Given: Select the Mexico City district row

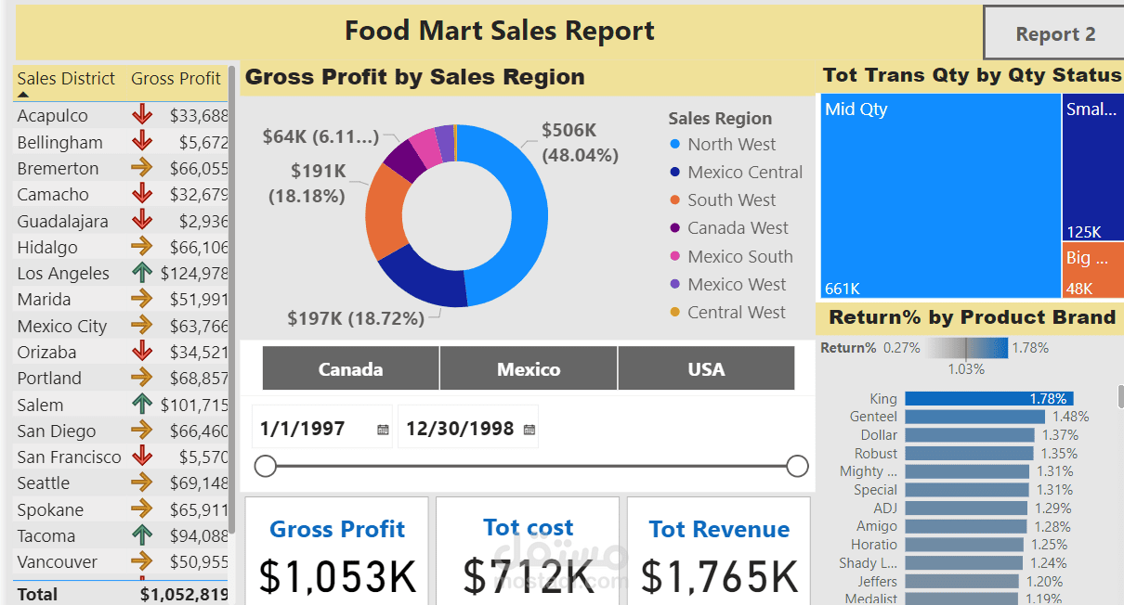Looking at the screenshot, I should (x=121, y=326).
